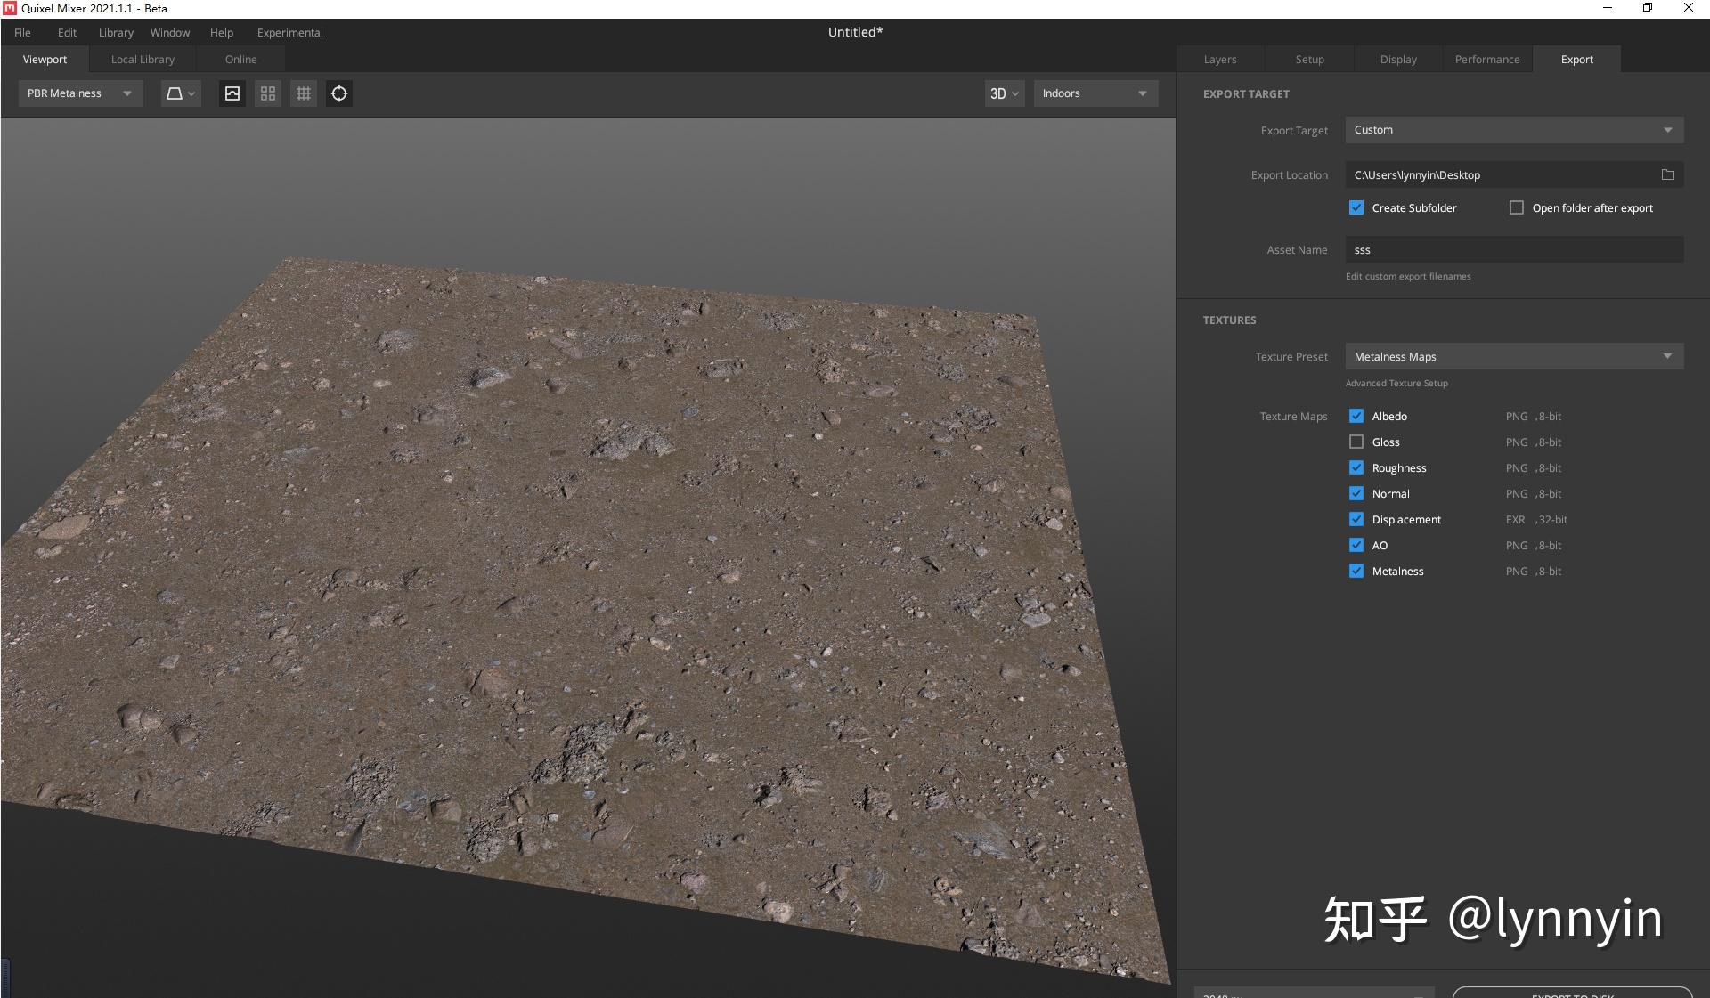Click the Quixel Mixer logo icon
This screenshot has width=1710, height=998.
(x=9, y=8)
